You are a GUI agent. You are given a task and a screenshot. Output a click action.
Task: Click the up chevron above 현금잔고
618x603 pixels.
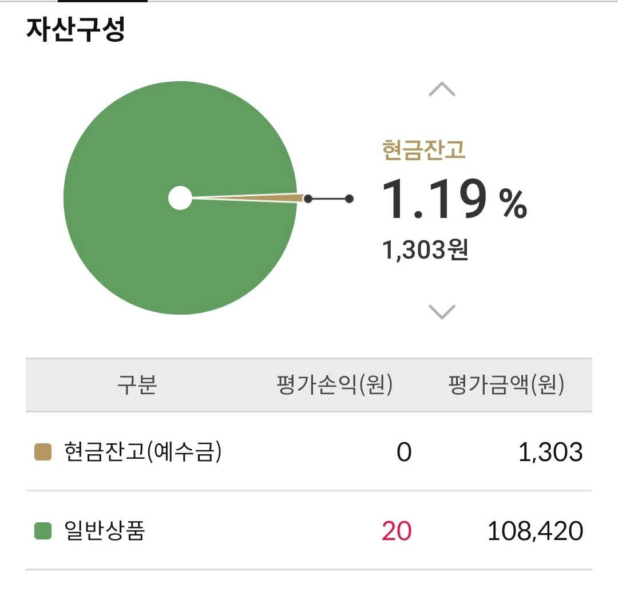442,89
